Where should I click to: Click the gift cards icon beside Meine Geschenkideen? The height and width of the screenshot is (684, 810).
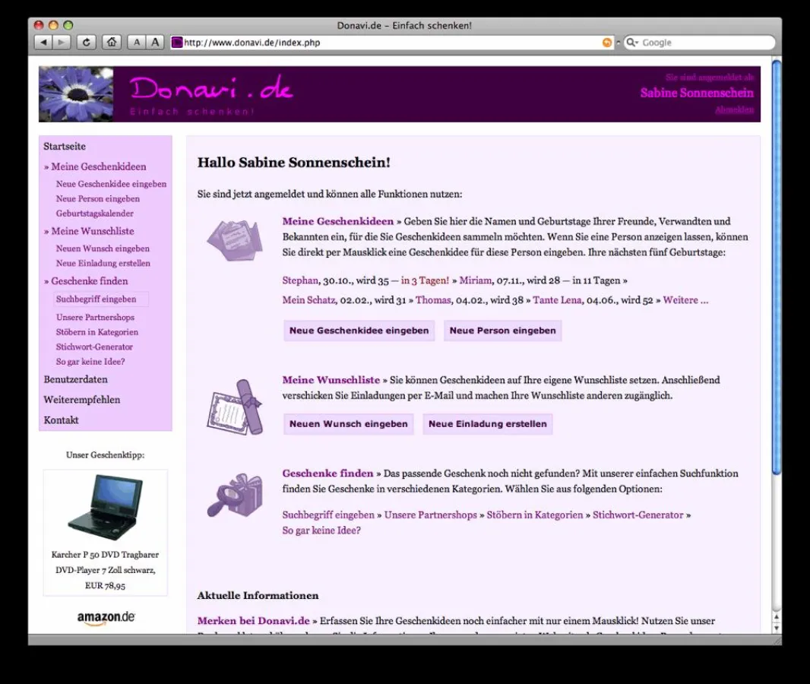pyautogui.click(x=236, y=239)
